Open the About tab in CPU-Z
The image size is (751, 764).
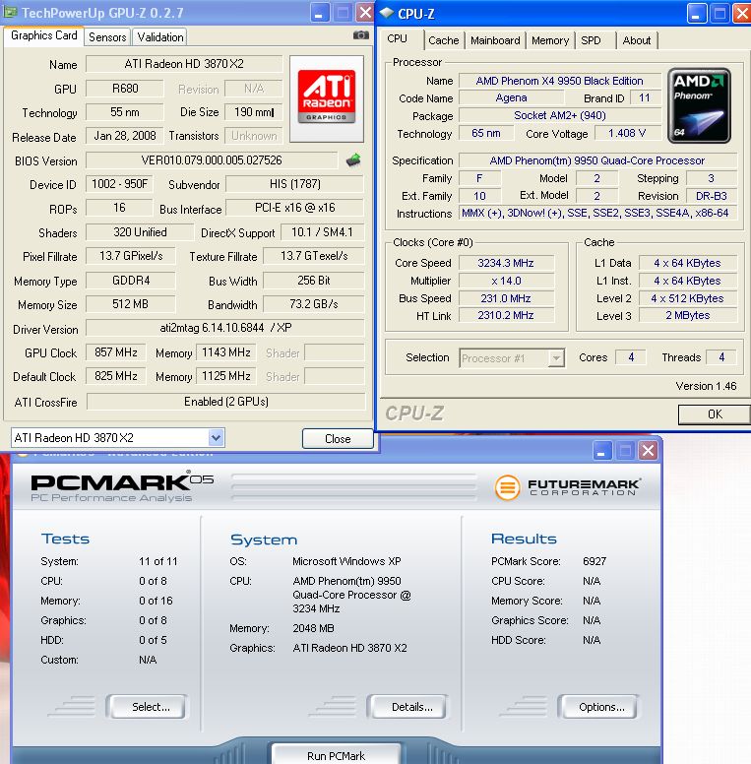637,40
